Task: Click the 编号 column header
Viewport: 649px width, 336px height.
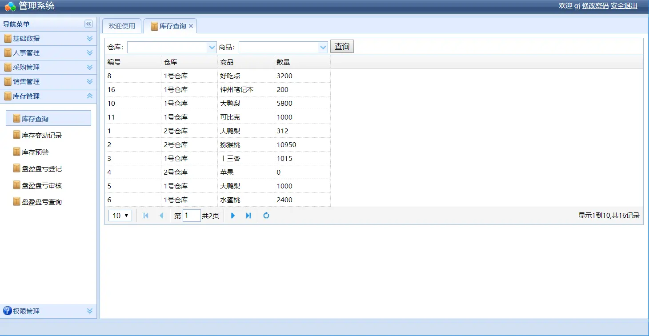Action: [x=133, y=62]
